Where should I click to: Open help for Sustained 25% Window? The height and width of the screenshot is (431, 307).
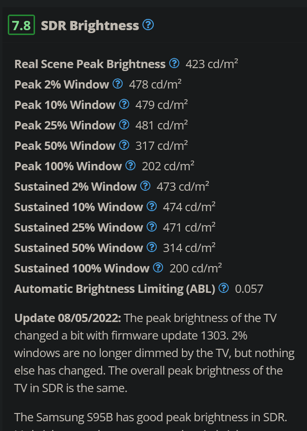click(152, 227)
